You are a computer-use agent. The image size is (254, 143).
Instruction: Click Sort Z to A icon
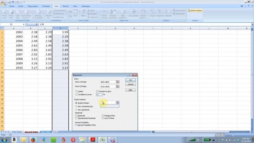tap(70, 16)
